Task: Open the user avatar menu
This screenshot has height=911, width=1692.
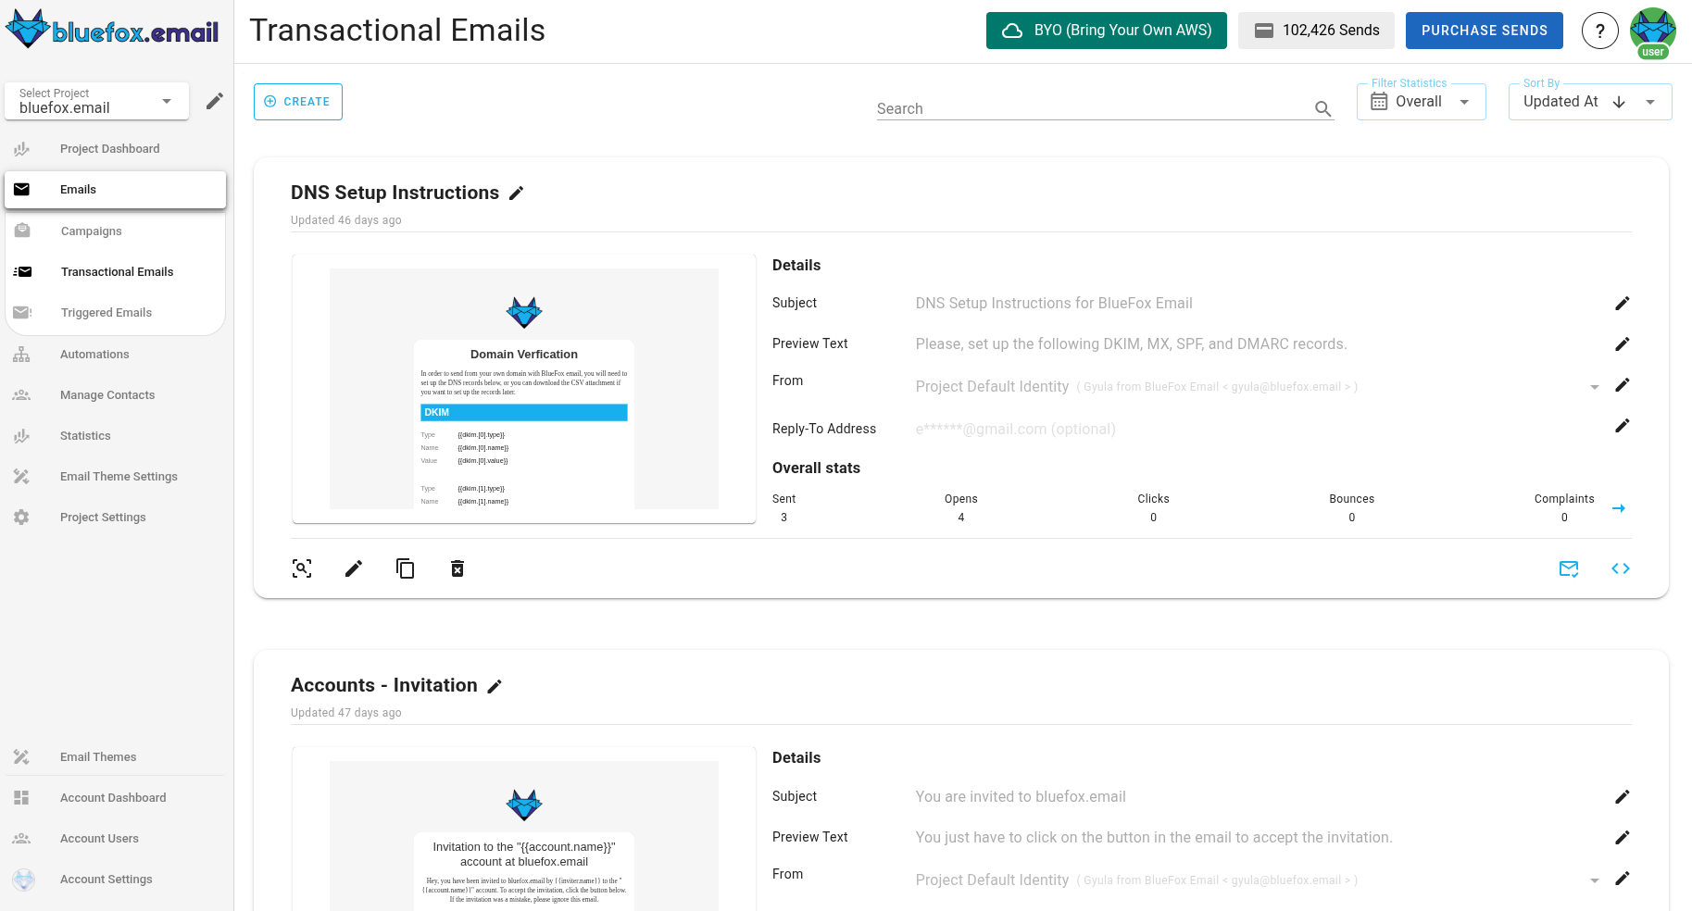Action: pos(1652,30)
